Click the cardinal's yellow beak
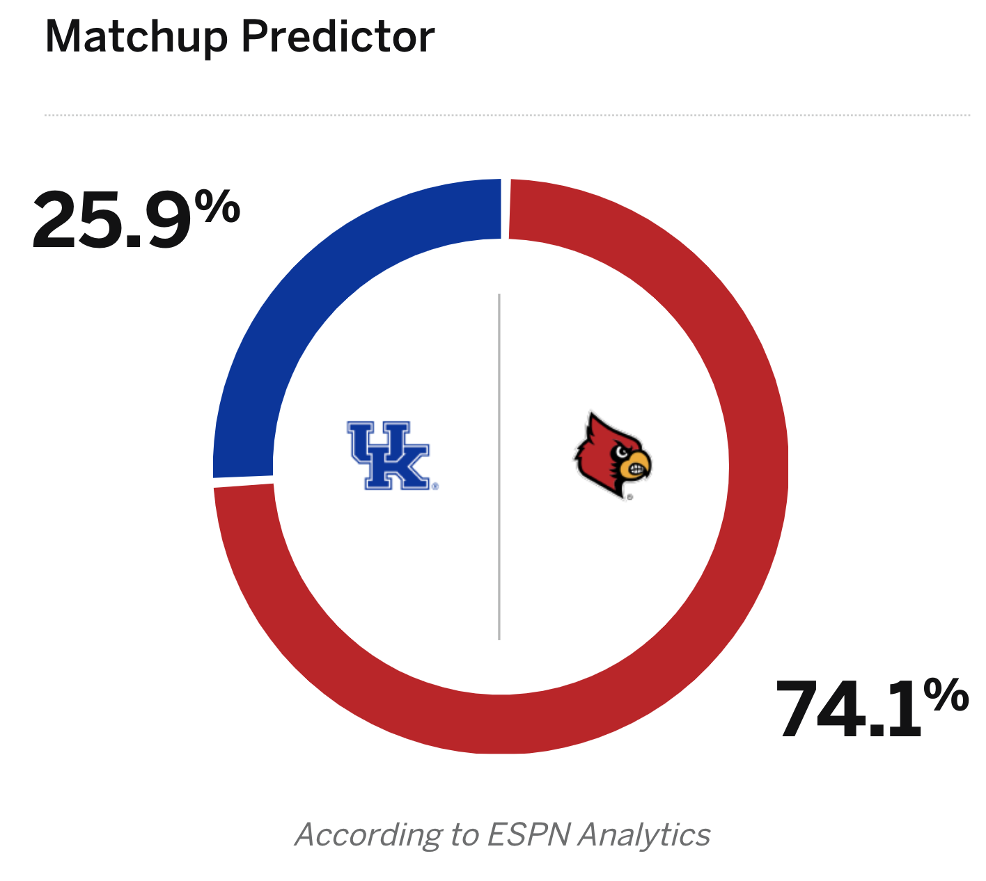 [x=636, y=465]
